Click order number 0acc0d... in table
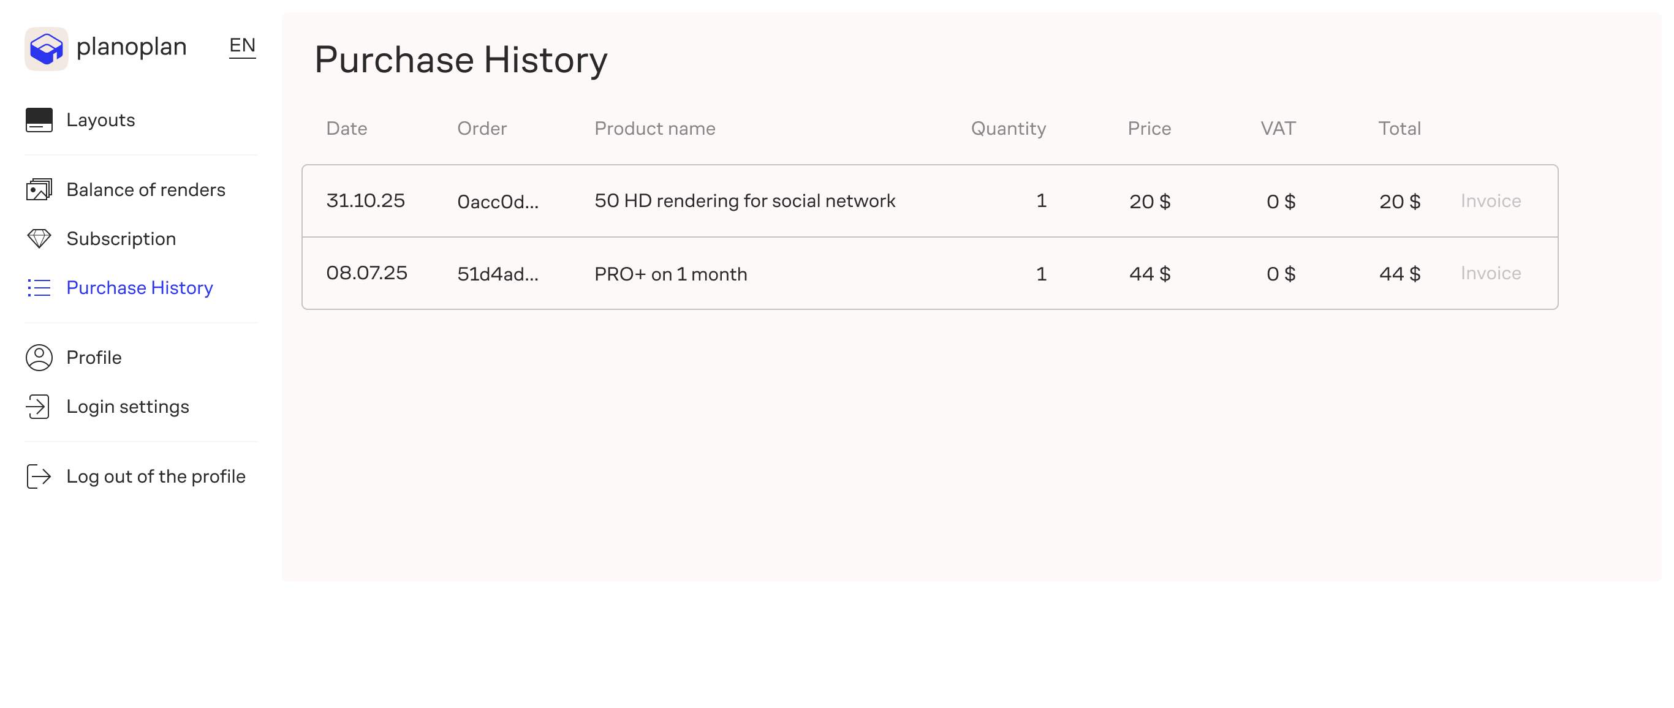This screenshot has width=1674, height=708. (498, 201)
